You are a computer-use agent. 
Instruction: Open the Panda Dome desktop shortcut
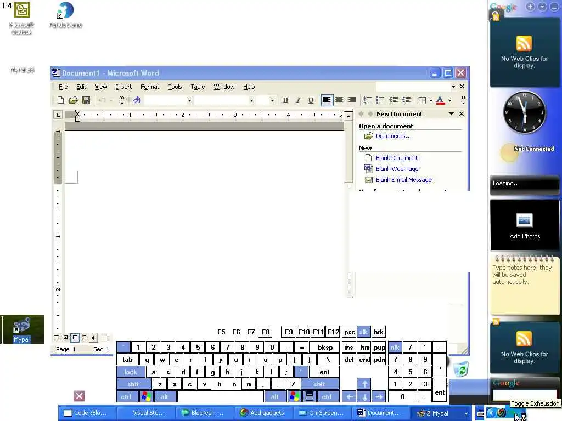tap(66, 15)
